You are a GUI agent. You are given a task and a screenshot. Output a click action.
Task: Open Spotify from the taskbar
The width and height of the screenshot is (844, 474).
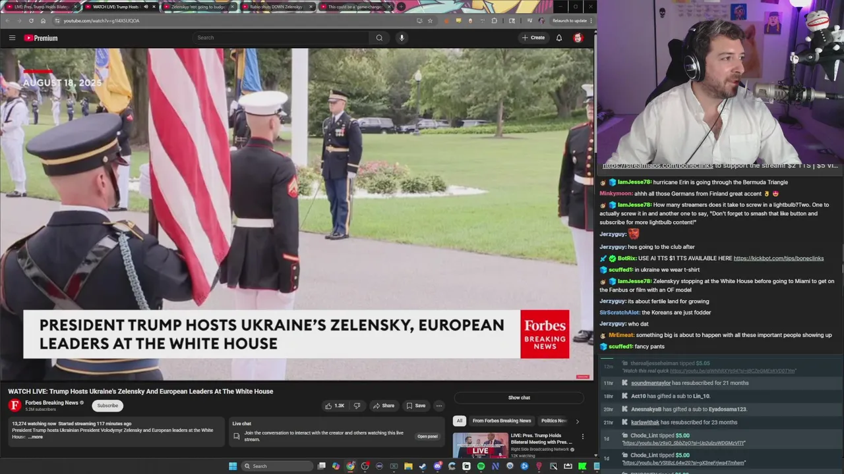(481, 466)
